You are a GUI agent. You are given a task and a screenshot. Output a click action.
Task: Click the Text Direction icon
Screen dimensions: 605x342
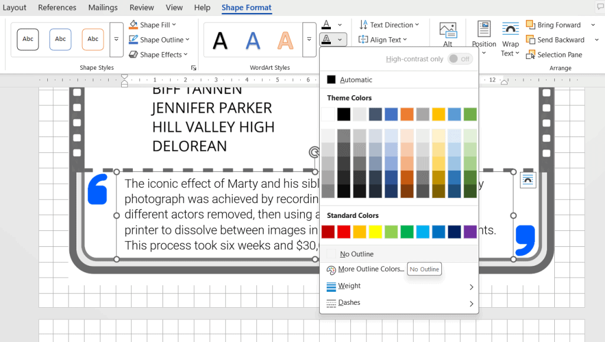pyautogui.click(x=363, y=25)
